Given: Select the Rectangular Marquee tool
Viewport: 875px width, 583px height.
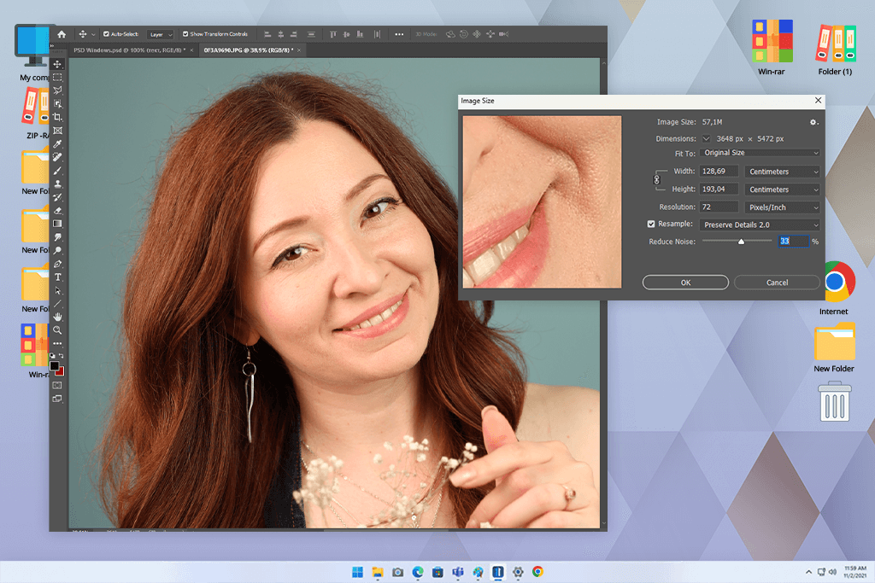Looking at the screenshot, I should 57,77.
